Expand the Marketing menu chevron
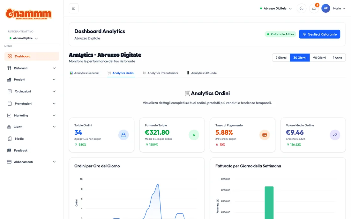Screen dimensions: 351x219 pos(54,116)
